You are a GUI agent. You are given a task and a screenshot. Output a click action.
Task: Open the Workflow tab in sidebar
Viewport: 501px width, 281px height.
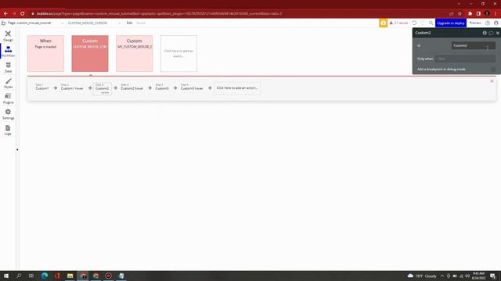(8, 52)
